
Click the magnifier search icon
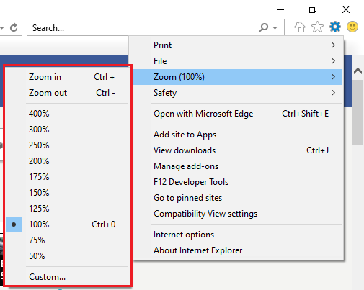263,27
